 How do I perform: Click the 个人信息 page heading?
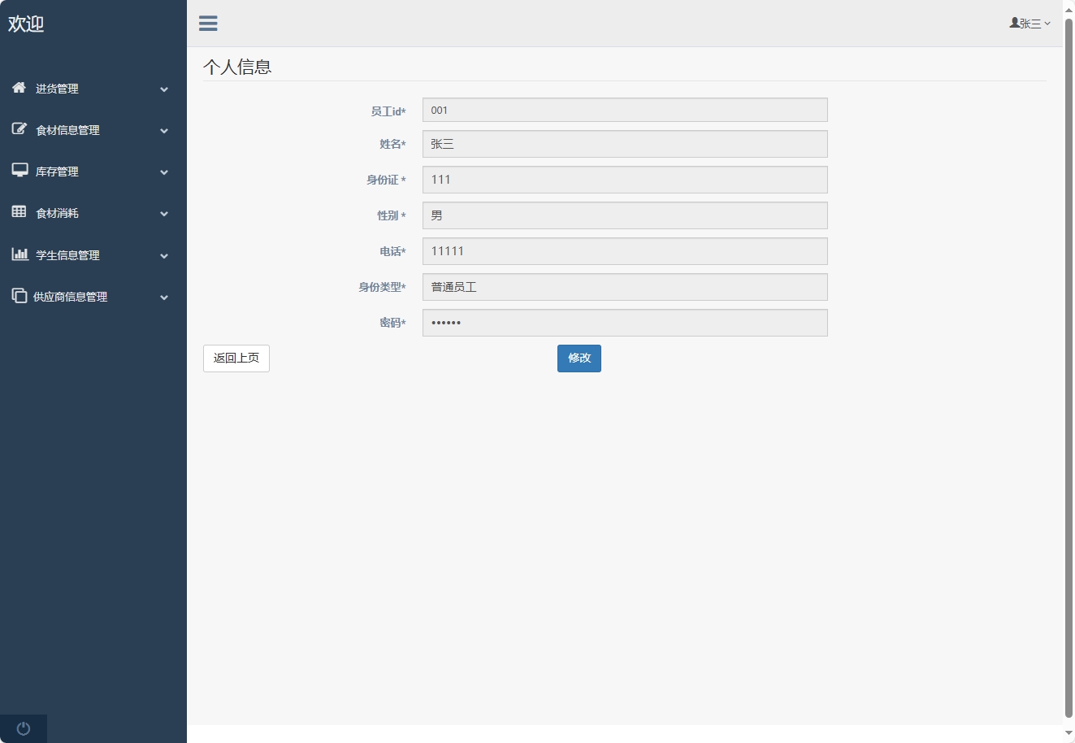coord(237,67)
